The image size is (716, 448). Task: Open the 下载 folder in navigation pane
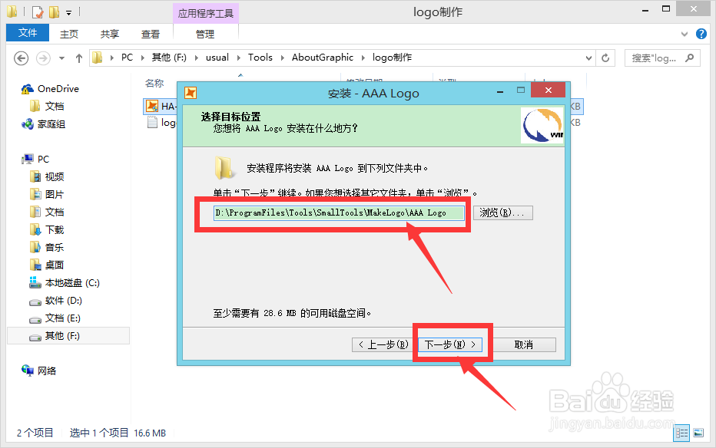click(x=55, y=229)
